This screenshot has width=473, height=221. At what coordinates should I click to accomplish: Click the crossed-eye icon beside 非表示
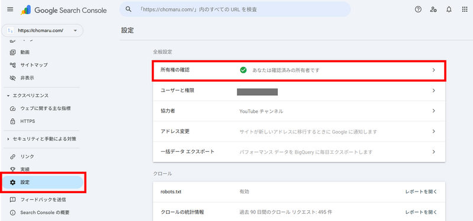pyautogui.click(x=12, y=78)
